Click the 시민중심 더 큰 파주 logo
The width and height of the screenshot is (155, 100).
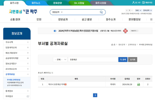pos(23,12)
